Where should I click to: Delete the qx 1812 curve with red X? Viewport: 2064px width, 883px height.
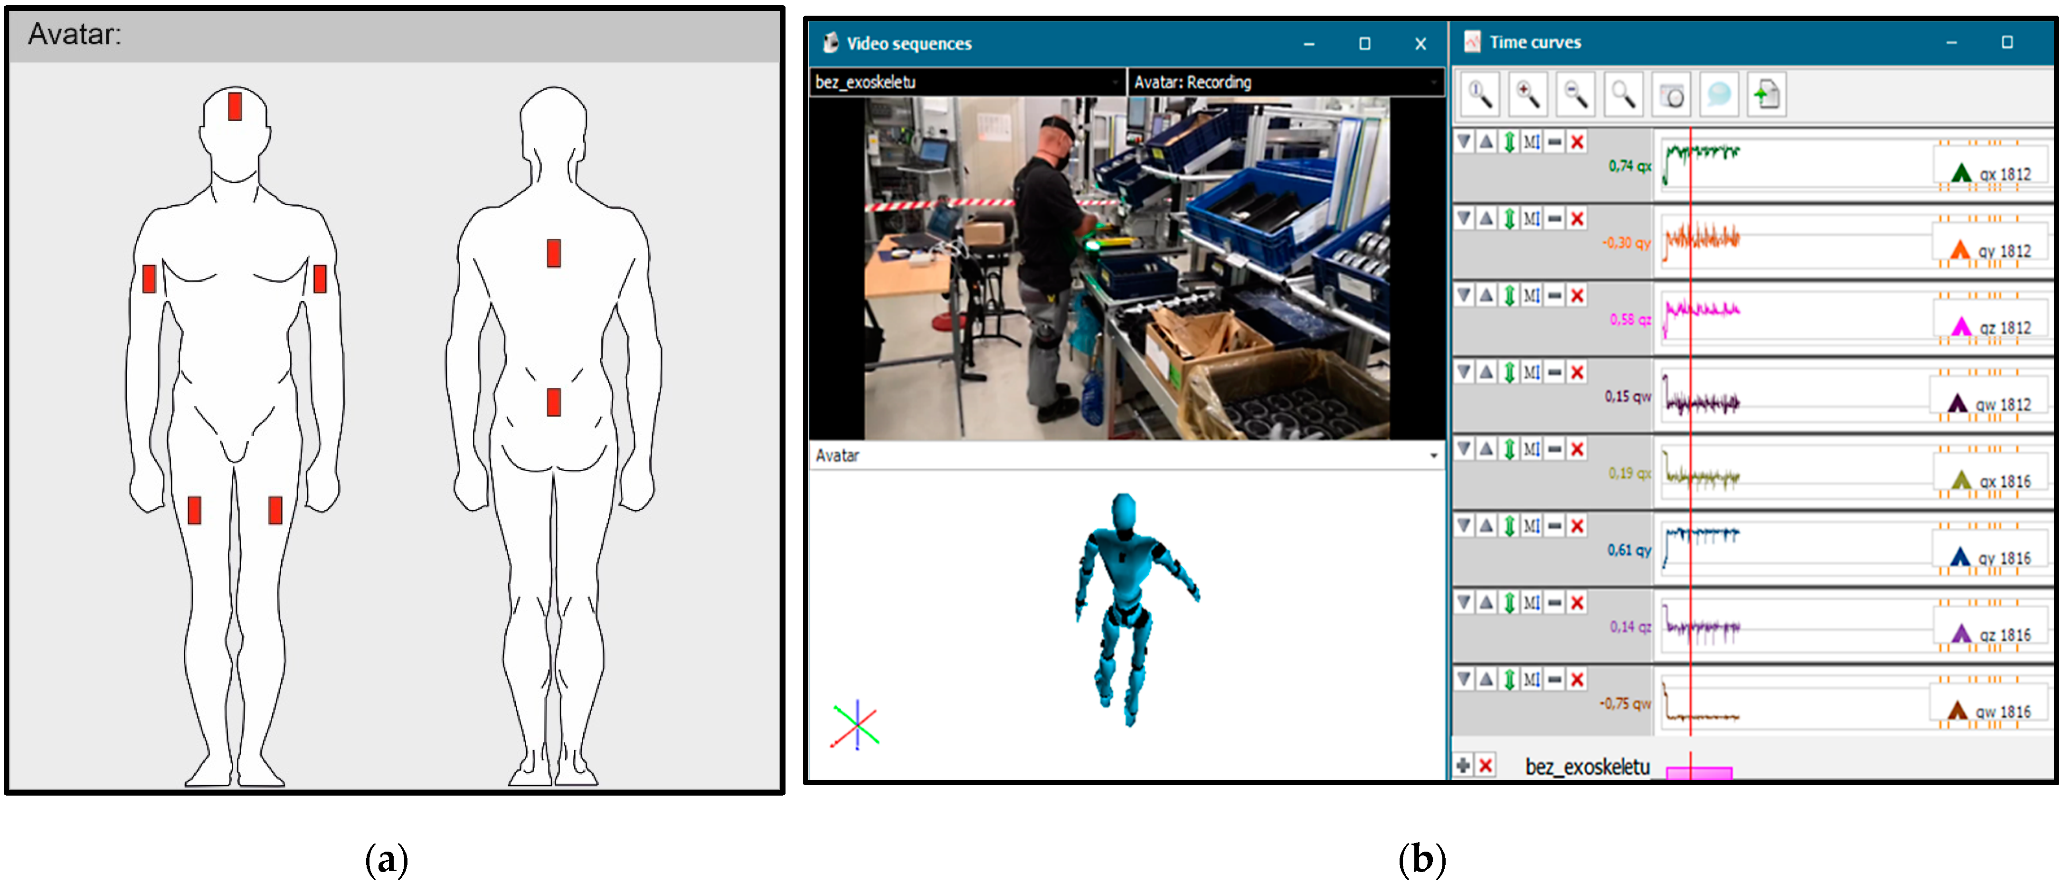click(1577, 142)
